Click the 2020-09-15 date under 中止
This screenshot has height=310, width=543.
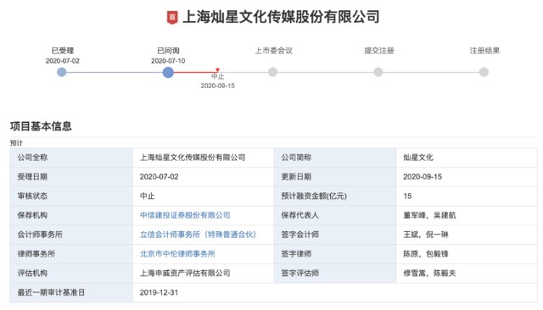click(x=218, y=86)
